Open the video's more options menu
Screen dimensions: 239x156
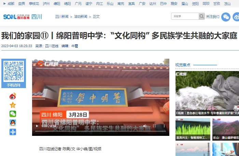[x=163, y=126]
